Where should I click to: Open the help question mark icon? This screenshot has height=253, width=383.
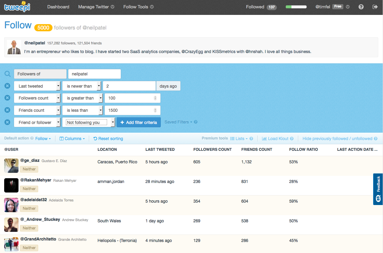[x=361, y=7]
